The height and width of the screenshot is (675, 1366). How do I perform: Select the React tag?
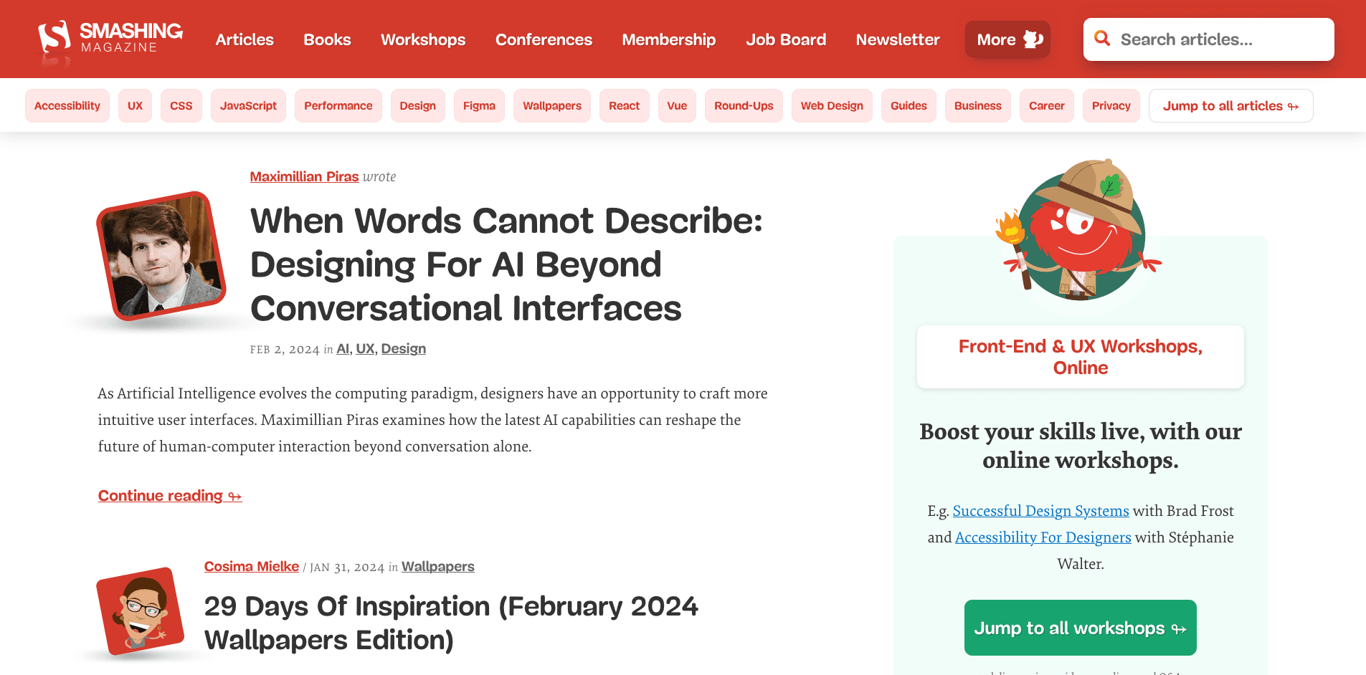pyautogui.click(x=625, y=105)
